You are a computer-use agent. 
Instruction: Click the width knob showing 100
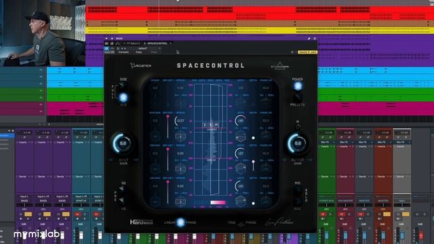pyautogui.click(x=240, y=186)
